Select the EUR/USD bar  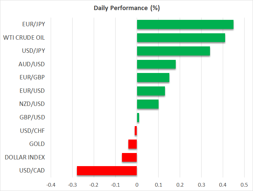pyautogui.click(x=151, y=91)
